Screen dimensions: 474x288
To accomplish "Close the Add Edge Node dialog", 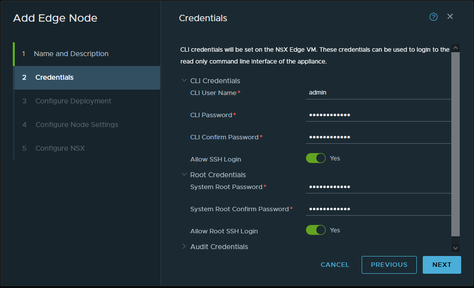I will tap(450, 17).
